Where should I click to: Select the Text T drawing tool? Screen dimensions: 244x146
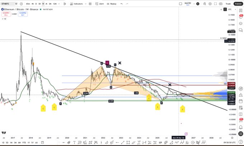click(74, 142)
